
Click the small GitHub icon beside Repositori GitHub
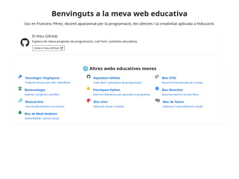pos(89,76)
